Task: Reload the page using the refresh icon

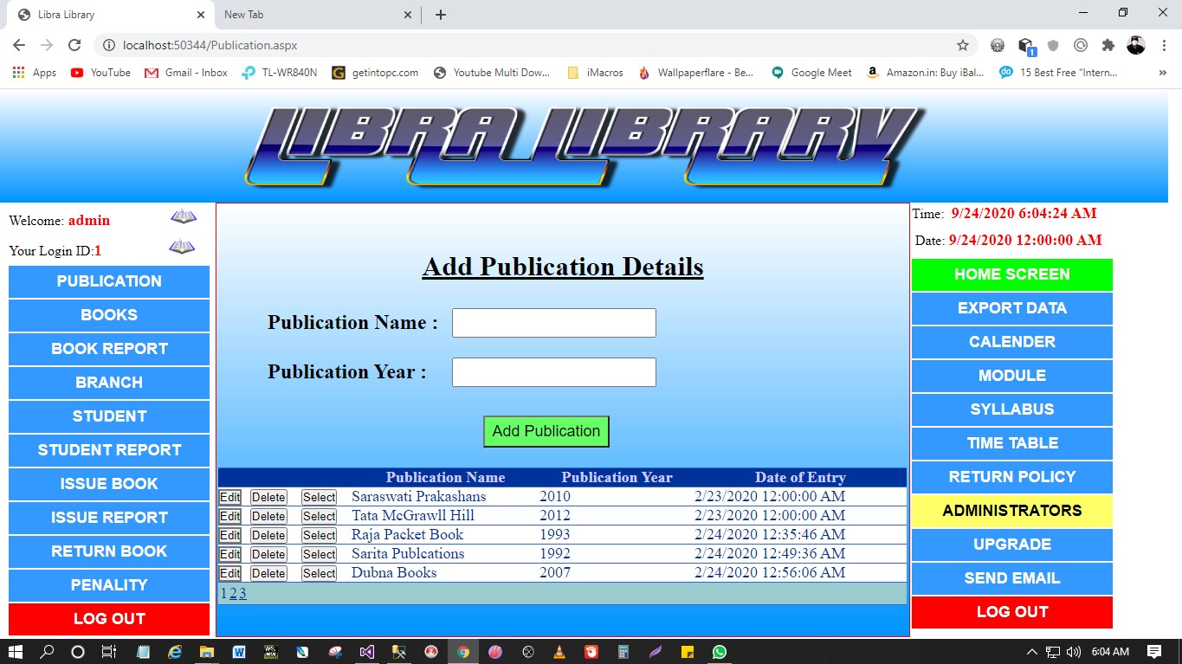Action: (74, 45)
